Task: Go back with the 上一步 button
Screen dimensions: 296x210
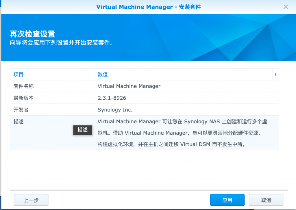Action: (x=31, y=200)
